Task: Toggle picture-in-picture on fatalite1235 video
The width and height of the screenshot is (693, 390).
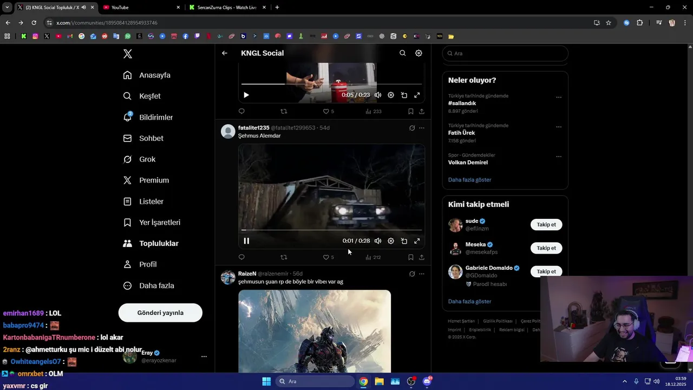Action: click(x=404, y=241)
